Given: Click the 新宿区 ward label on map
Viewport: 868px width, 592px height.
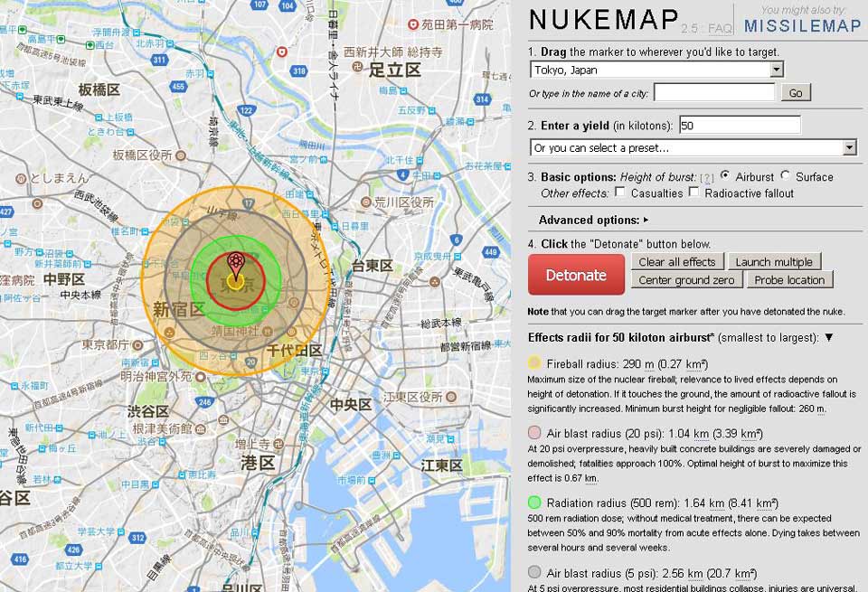Looking at the screenshot, I should (x=179, y=309).
